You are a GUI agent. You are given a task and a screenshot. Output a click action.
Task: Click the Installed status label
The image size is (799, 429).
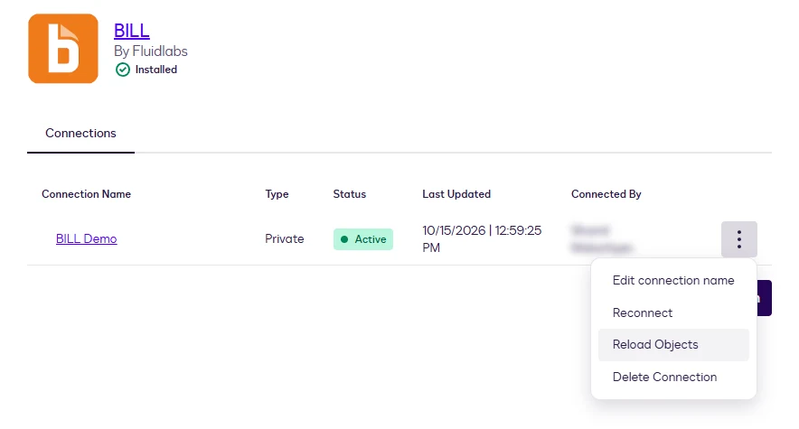coord(156,70)
